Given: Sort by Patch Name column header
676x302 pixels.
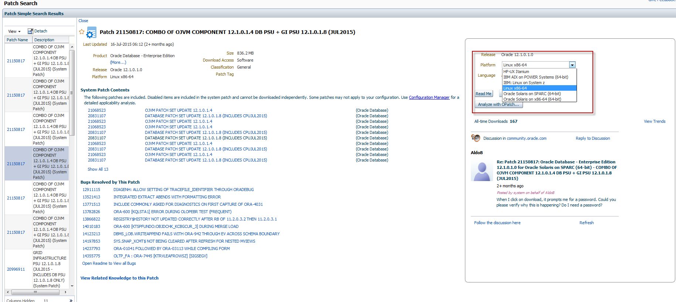Looking at the screenshot, I should click(17, 40).
